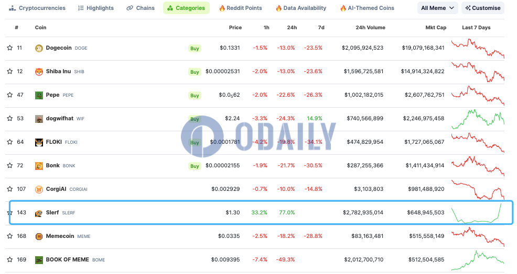517x274 pixels.
Task: Sort by the 1h change column
Action: [266, 28]
